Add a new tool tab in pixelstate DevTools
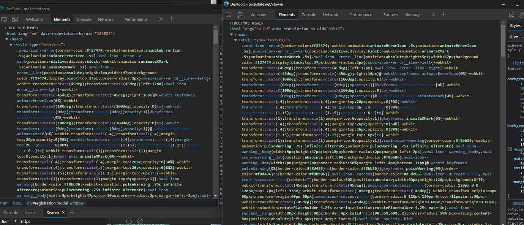The image size is (524, 225). pos(443,14)
